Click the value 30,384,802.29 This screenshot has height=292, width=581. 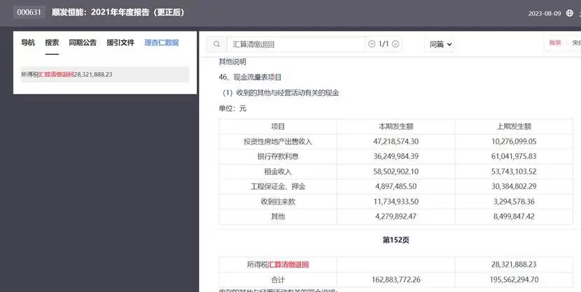click(514, 186)
